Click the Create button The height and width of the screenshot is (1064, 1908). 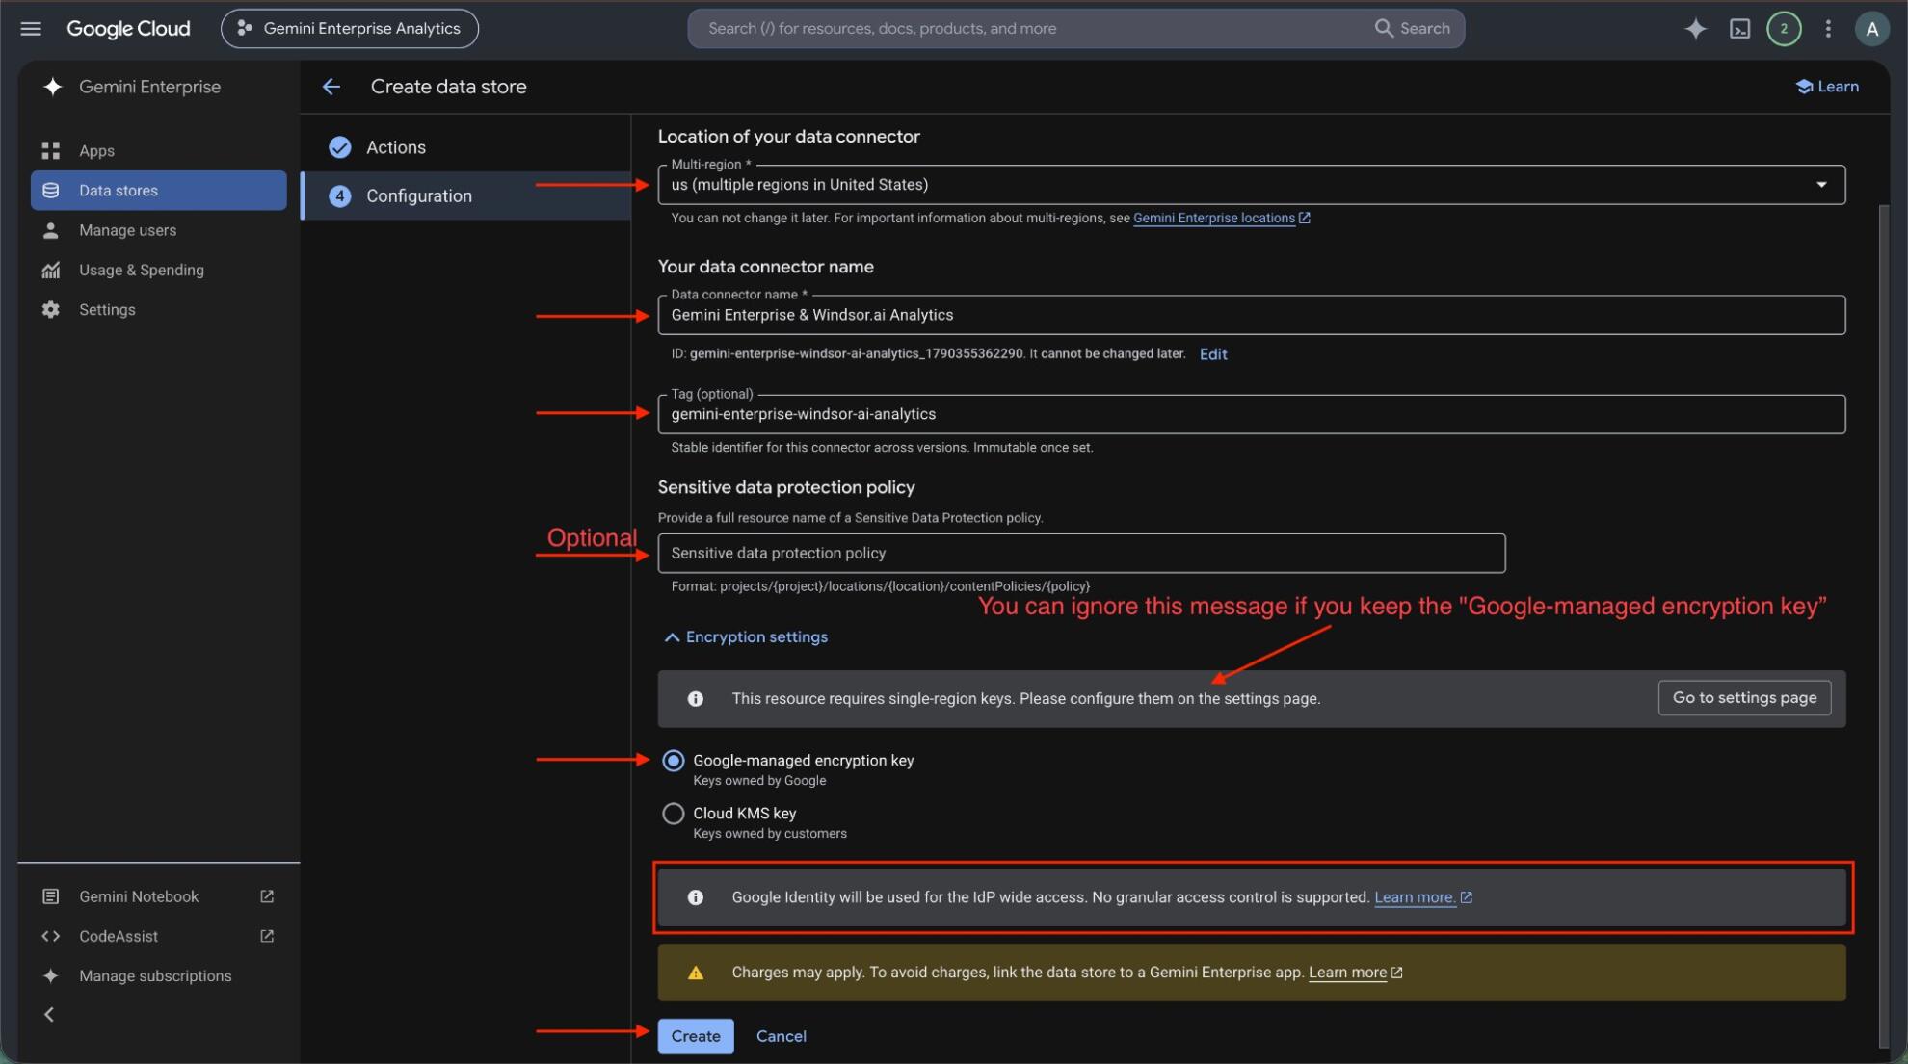point(696,1036)
